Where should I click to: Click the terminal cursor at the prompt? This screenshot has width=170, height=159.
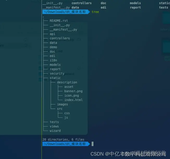92,144
